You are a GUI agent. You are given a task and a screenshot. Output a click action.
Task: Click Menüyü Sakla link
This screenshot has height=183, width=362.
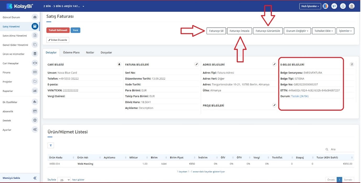pyautogui.click(x=11, y=178)
